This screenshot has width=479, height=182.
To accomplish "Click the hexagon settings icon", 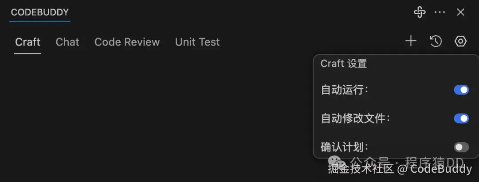I will click(x=461, y=42).
